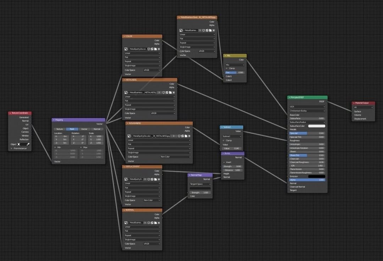Open Non-Color color space dropdown in ROUGHNESS node
This screenshot has height=261, width=383.
tap(175, 157)
